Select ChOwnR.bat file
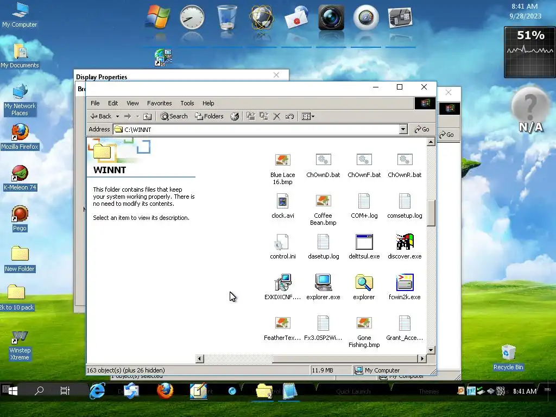This screenshot has width=556, height=417. pos(405,166)
